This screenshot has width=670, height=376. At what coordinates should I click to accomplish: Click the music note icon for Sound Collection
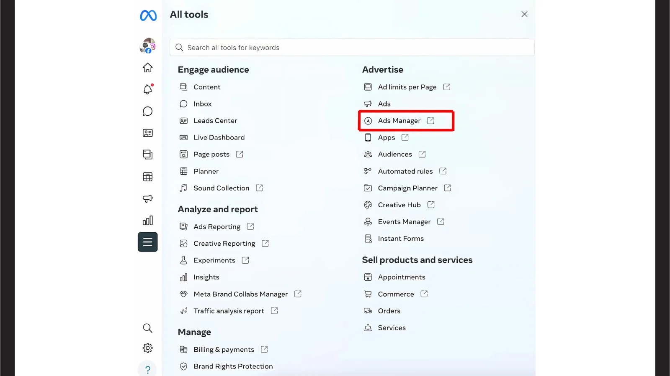183,188
